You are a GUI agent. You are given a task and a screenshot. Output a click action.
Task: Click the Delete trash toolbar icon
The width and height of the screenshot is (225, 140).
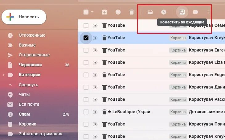(131, 12)
